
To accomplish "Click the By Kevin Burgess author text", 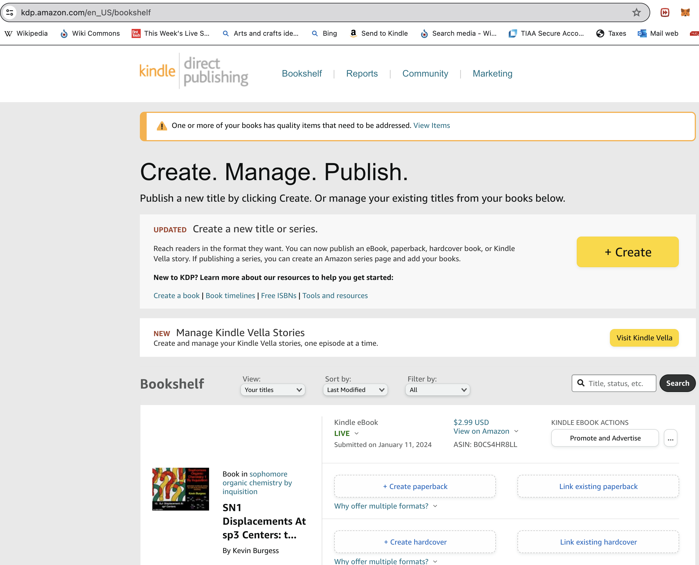I will coord(251,551).
